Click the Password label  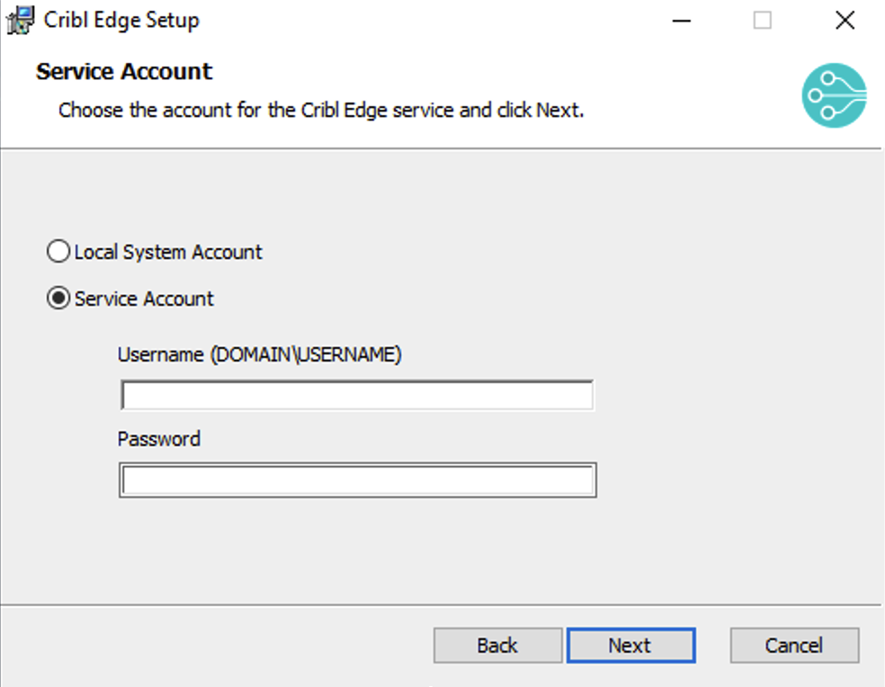pyautogui.click(x=158, y=439)
